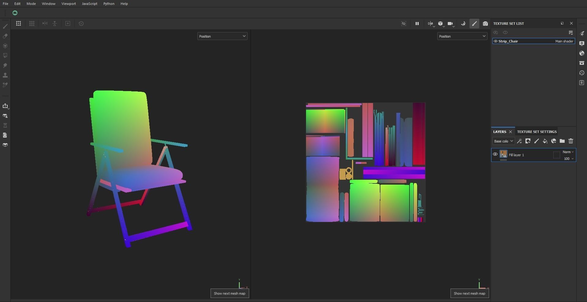
Task: Open the File menu
Action: click(x=6, y=4)
